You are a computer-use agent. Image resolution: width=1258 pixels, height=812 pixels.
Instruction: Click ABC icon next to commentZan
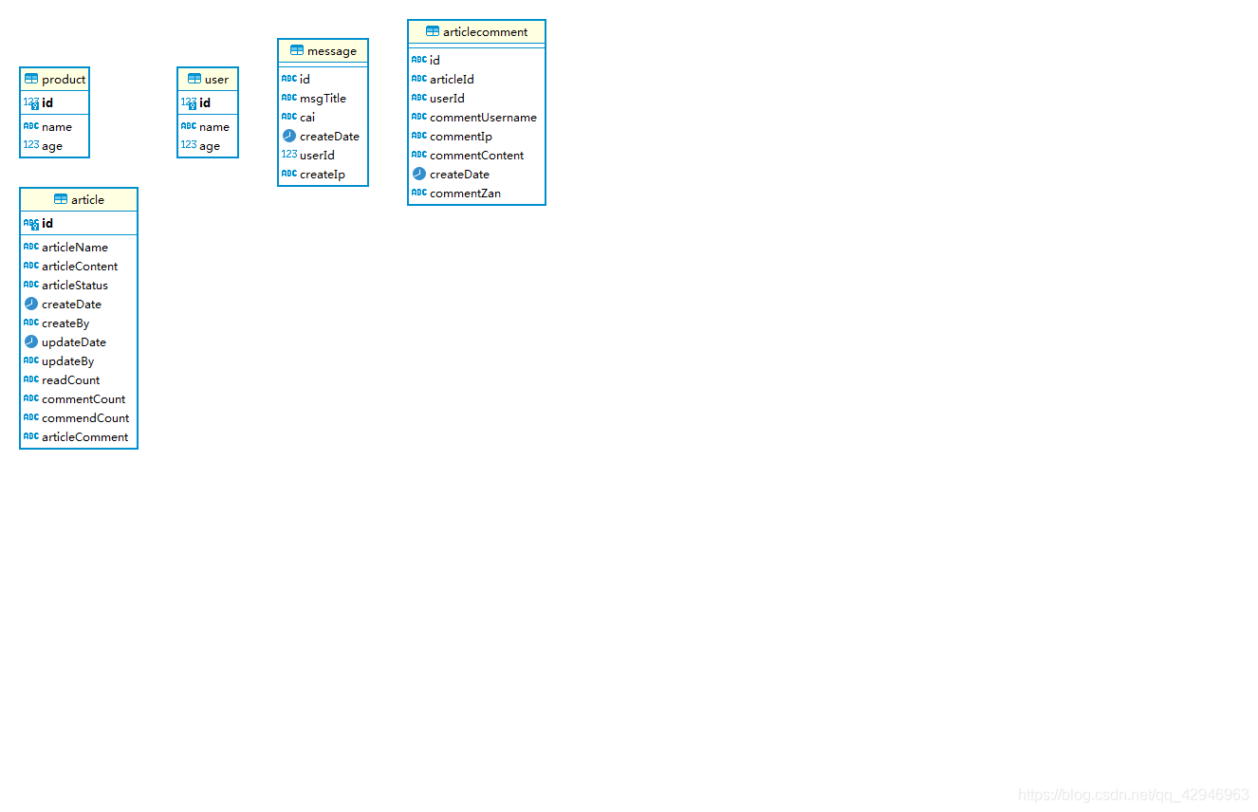click(x=419, y=193)
